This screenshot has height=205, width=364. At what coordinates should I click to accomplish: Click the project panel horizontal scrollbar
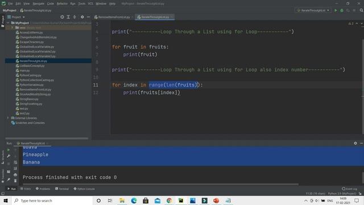click(47, 138)
